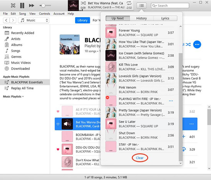211x180 pixels.
Task: Open the Account menu
Action: click(x=59, y=14)
